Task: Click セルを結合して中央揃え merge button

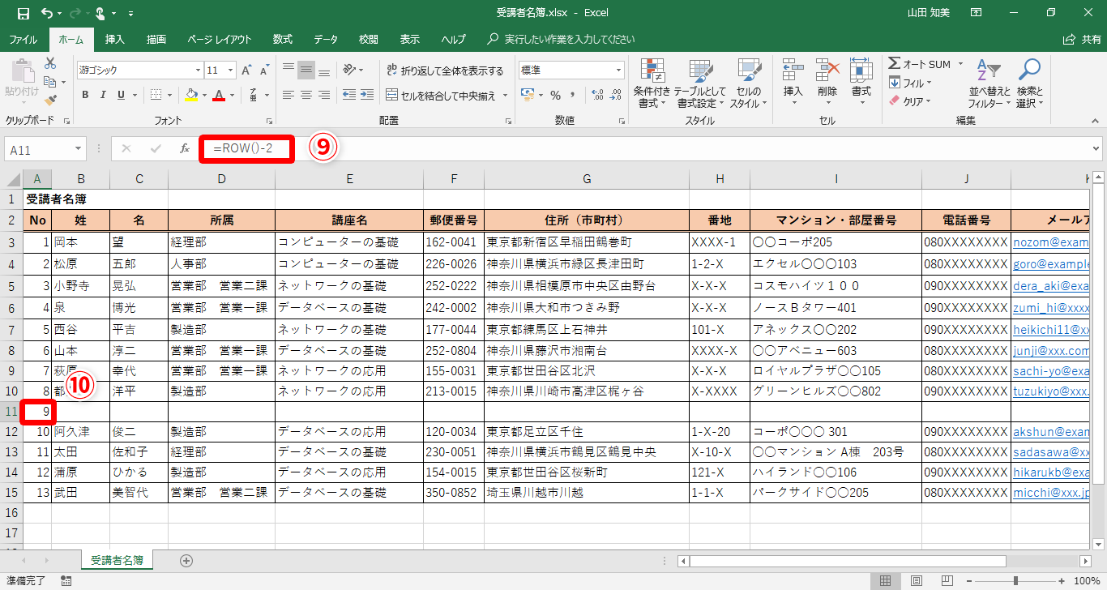Action: click(x=441, y=96)
